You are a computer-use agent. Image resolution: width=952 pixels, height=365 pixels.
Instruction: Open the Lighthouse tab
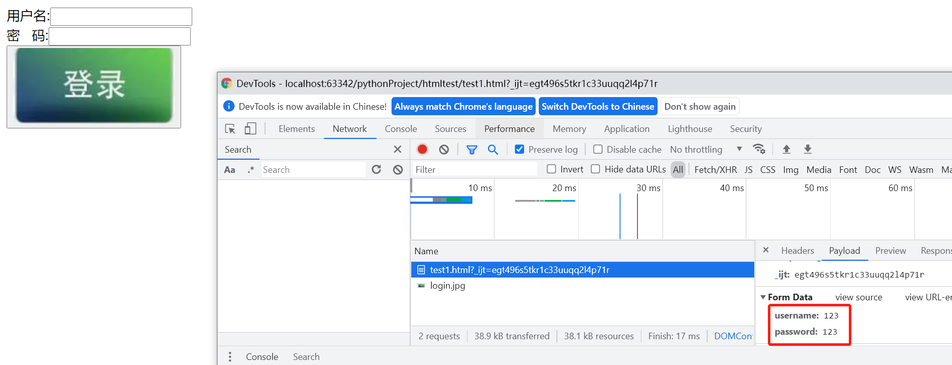[x=690, y=129]
